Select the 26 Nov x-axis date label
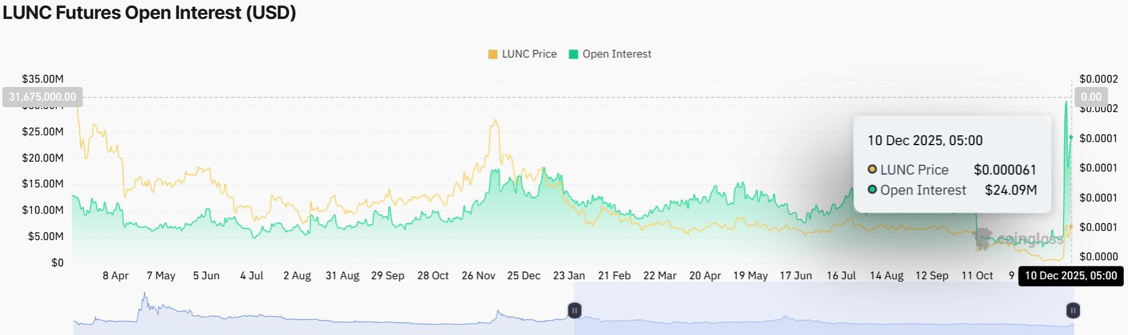This screenshot has height=335, width=1128. coord(478,276)
